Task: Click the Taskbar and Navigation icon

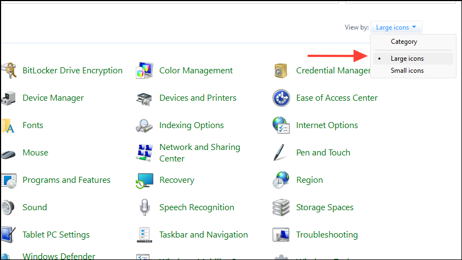Action: tap(145, 235)
